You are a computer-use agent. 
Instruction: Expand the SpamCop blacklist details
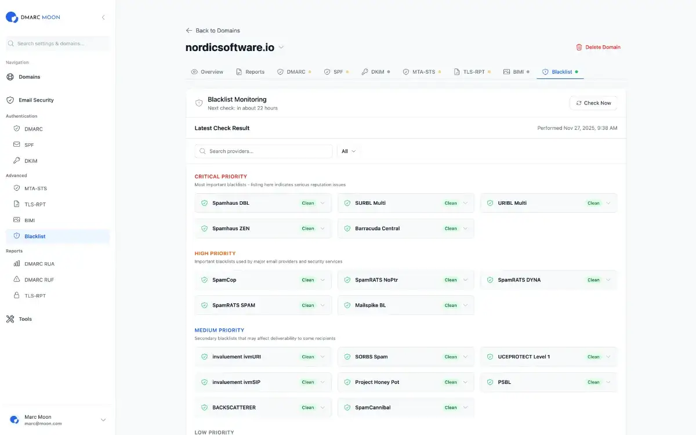[x=322, y=280]
